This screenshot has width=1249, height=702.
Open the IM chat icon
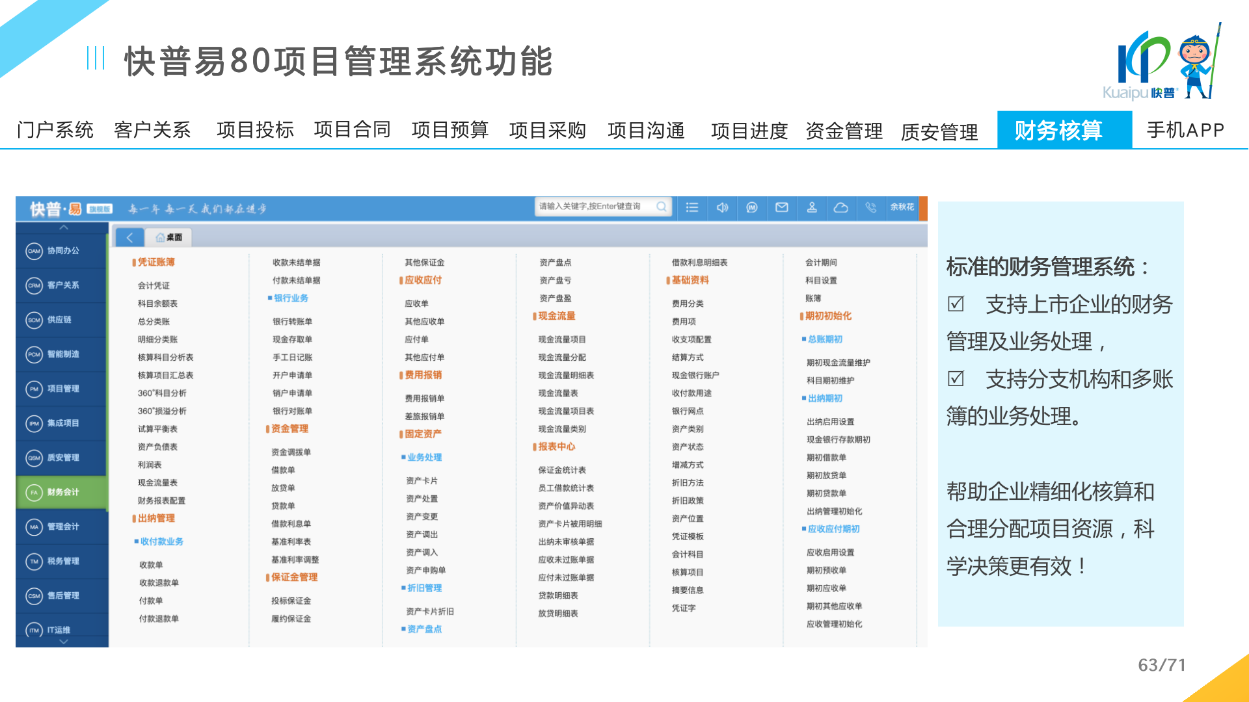[x=752, y=207]
